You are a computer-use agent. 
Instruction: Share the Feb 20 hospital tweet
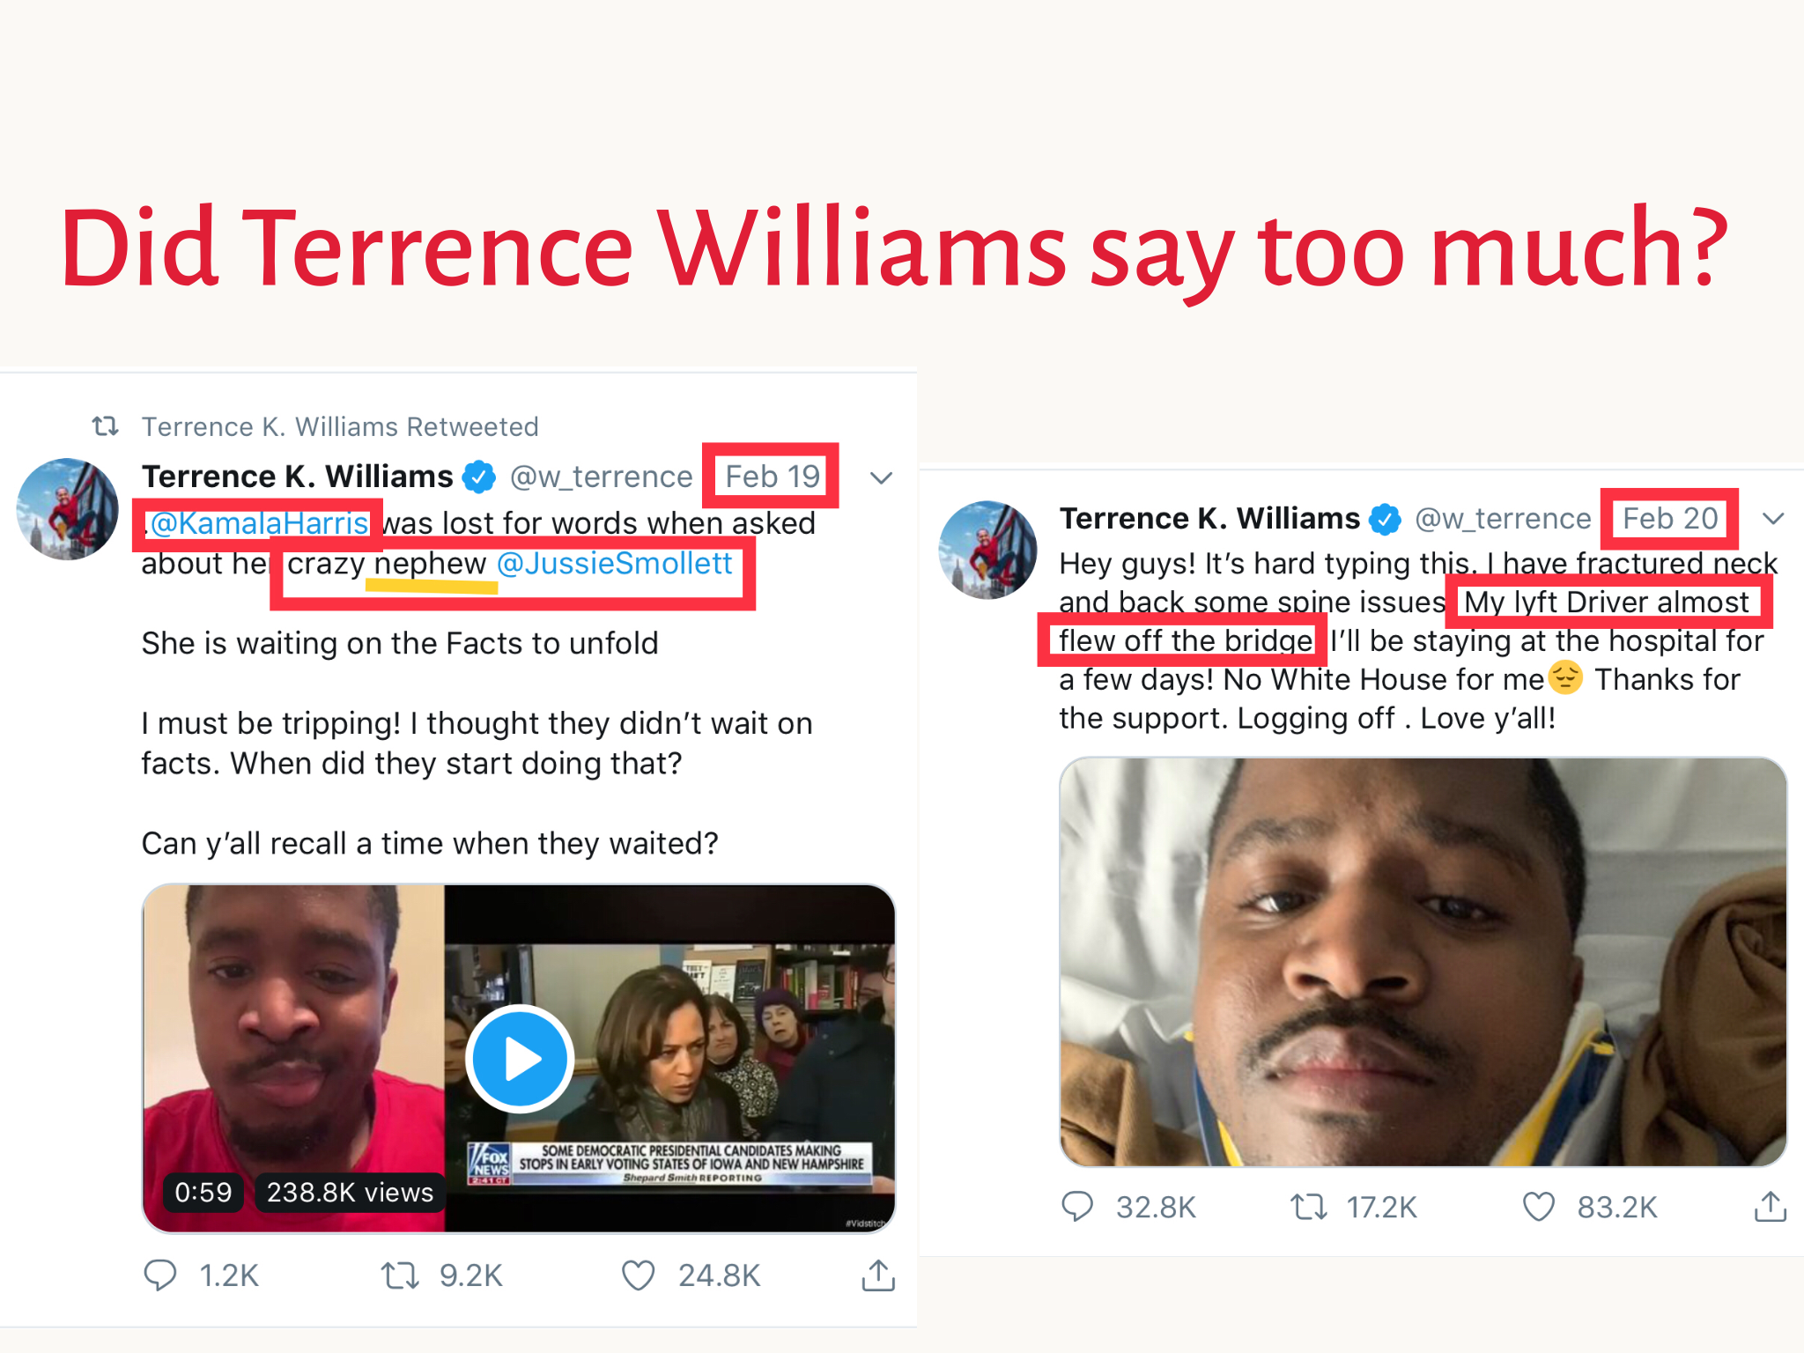(1771, 1206)
